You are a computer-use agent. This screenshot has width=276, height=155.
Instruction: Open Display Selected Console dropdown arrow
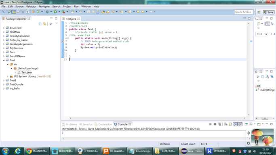tap(255, 124)
